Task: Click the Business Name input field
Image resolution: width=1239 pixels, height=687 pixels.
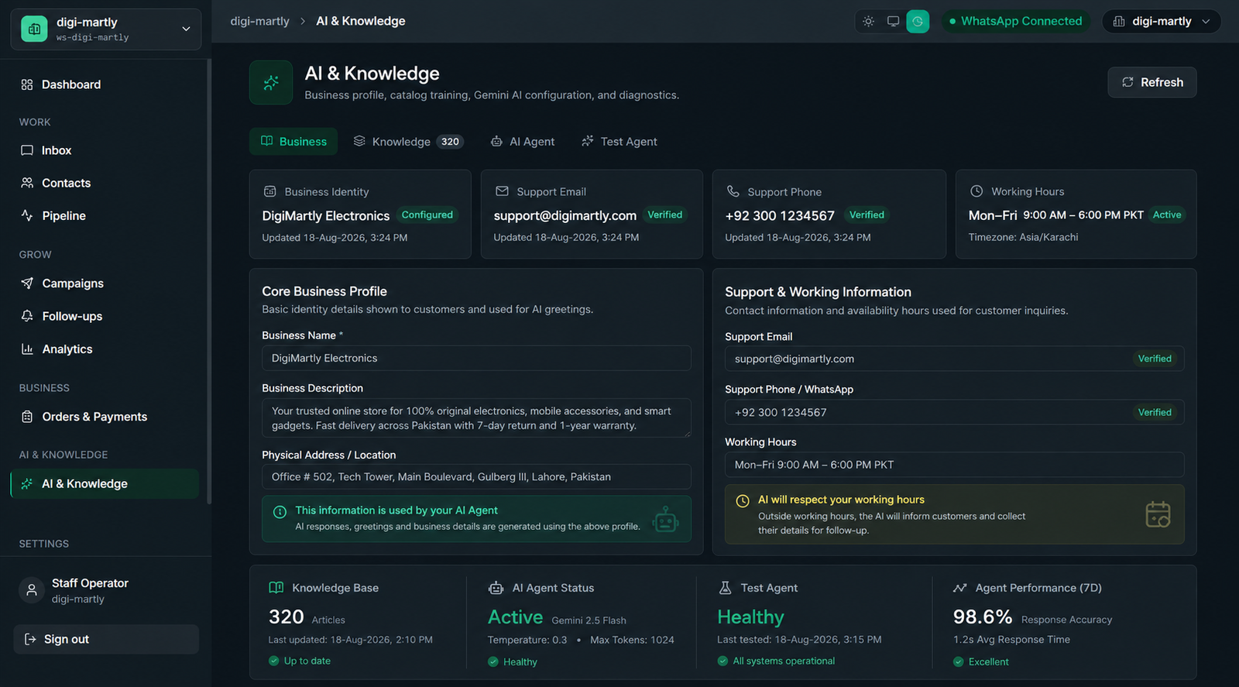Action: pyautogui.click(x=476, y=358)
